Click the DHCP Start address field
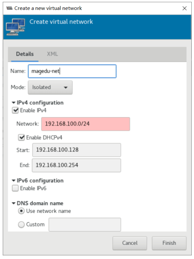 77,150
